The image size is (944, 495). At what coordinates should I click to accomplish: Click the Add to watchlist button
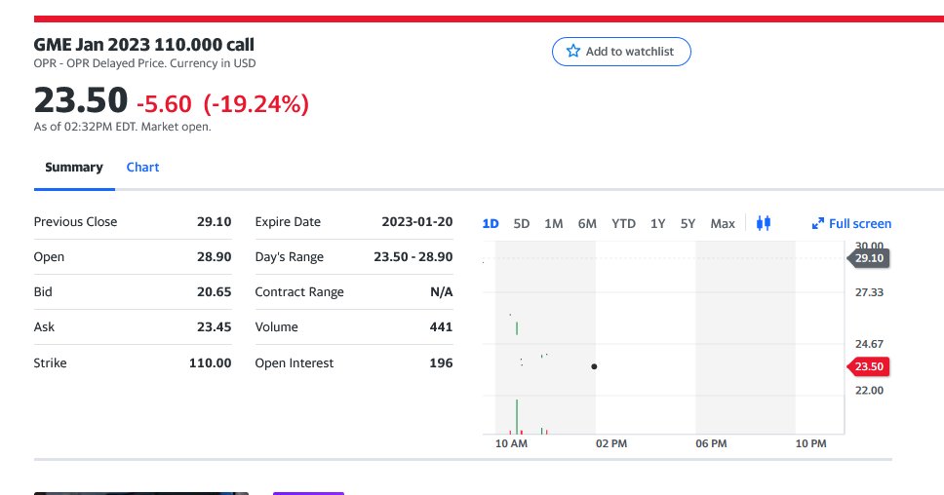621,52
